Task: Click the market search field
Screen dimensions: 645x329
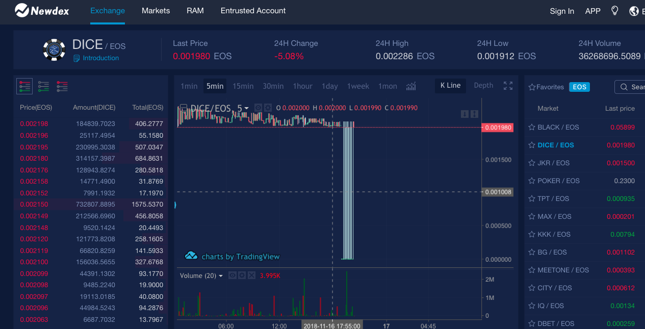Action: (630, 87)
